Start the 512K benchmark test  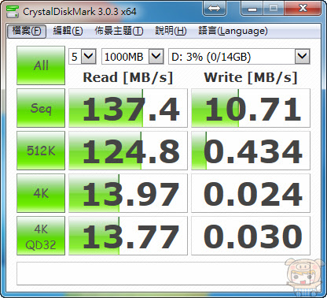click(x=41, y=151)
